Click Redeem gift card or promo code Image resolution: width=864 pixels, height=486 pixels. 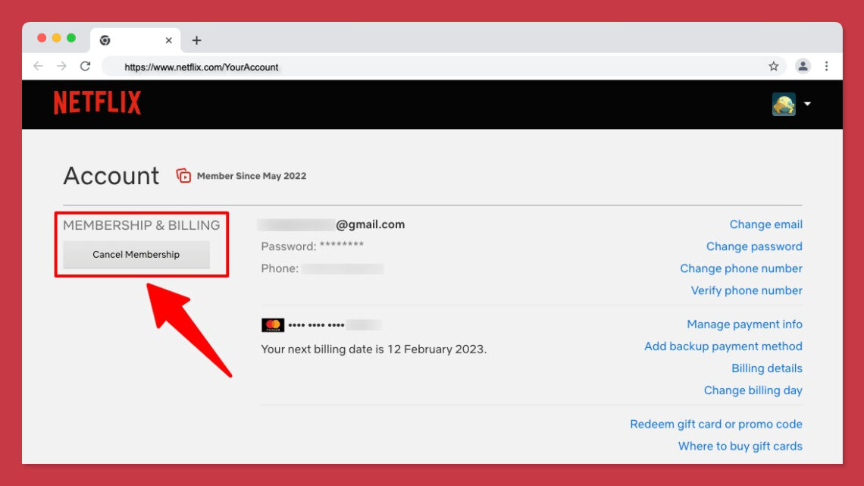click(x=715, y=424)
